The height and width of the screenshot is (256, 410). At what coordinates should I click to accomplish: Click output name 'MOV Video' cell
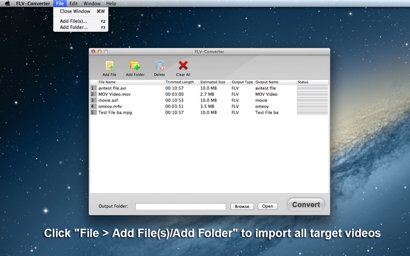266,94
